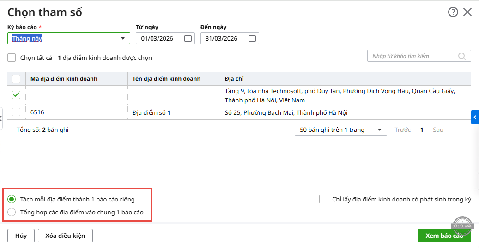Image resolution: width=479 pixels, height=248 pixels.
Task: Click the Hủy button
Action: click(x=21, y=236)
